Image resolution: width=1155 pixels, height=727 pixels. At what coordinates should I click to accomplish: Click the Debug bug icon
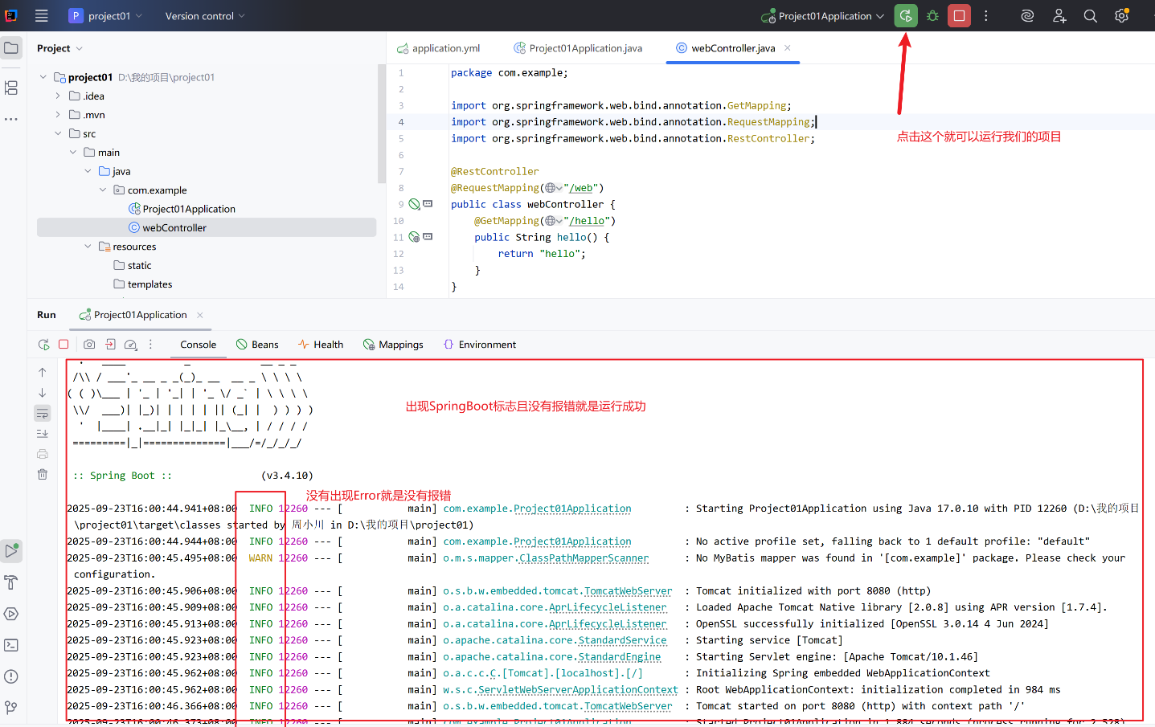click(x=932, y=16)
